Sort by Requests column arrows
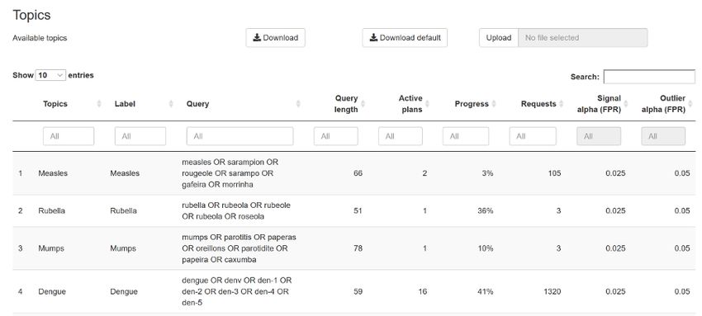 pyautogui.click(x=561, y=104)
